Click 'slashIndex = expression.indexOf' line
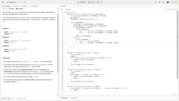Screen dimensions: 179x101 [x=84, y=19]
